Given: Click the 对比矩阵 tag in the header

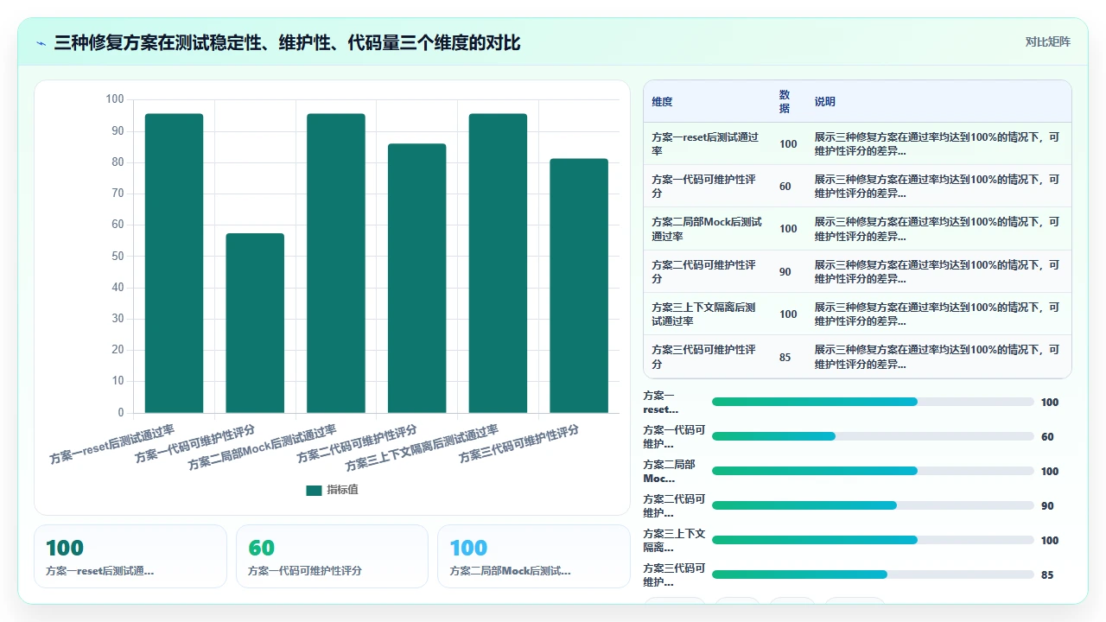Looking at the screenshot, I should [1047, 42].
